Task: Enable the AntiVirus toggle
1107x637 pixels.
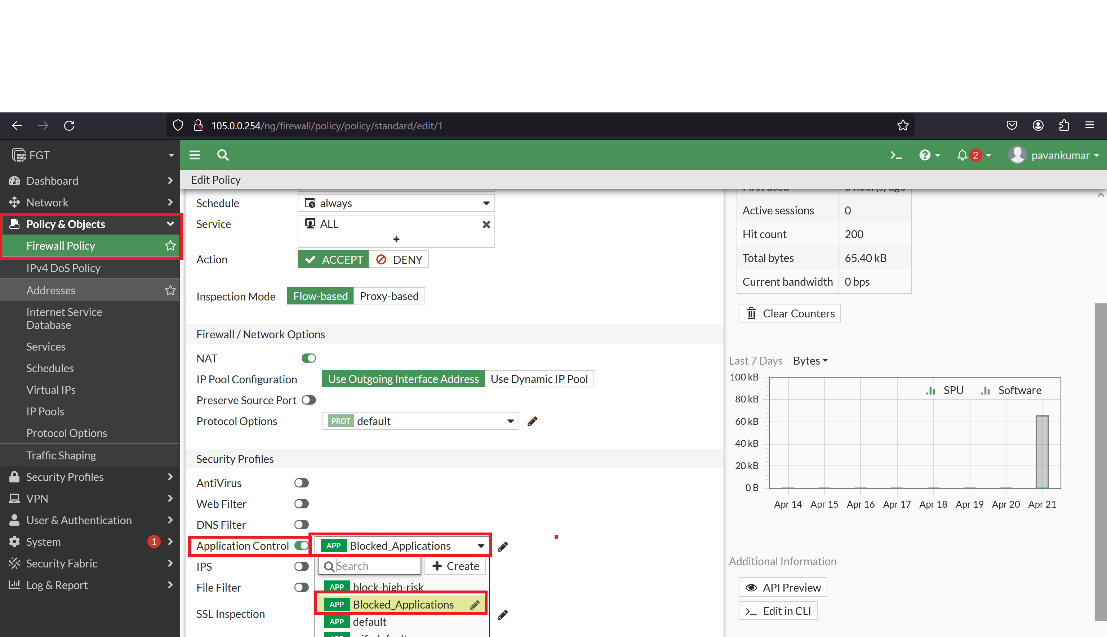Action: [x=302, y=483]
